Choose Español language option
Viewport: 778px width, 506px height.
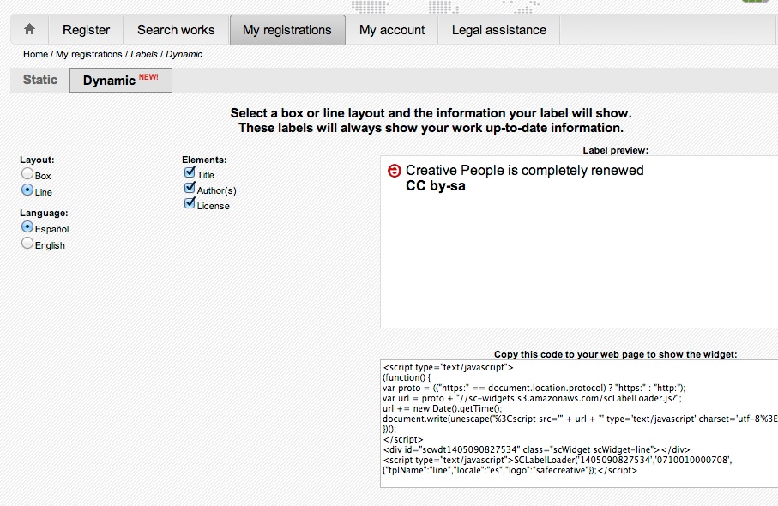pyautogui.click(x=27, y=228)
